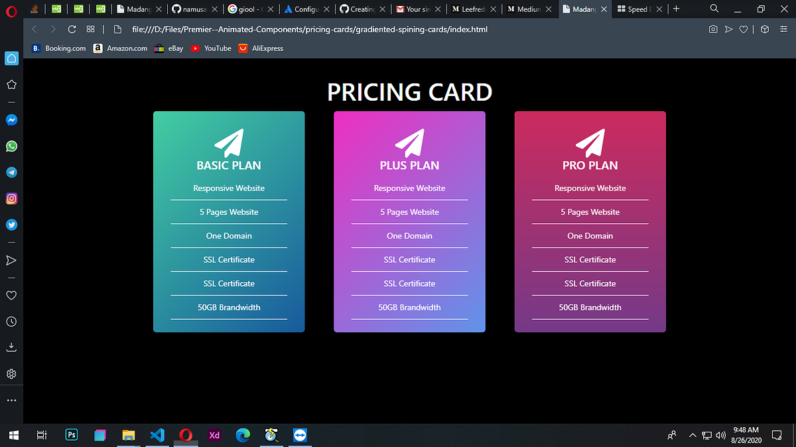Open Instagram in the sidebar
796x447 pixels.
tap(11, 199)
